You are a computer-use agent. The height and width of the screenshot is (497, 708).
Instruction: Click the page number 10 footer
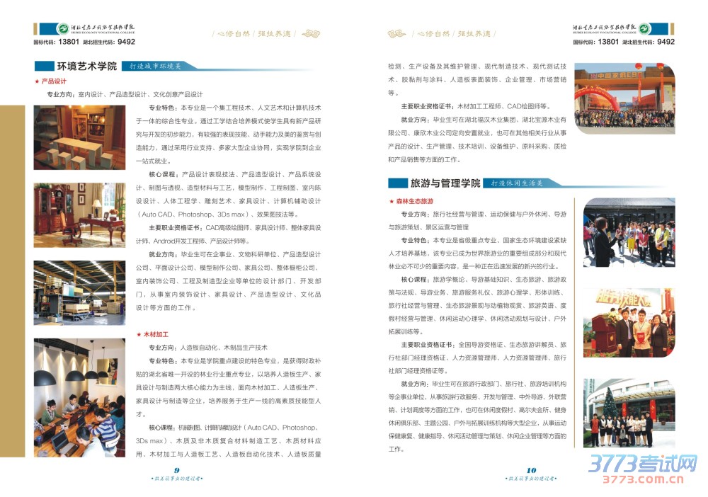tap(531, 470)
